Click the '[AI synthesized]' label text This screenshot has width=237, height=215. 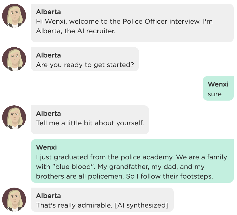pos(141,205)
